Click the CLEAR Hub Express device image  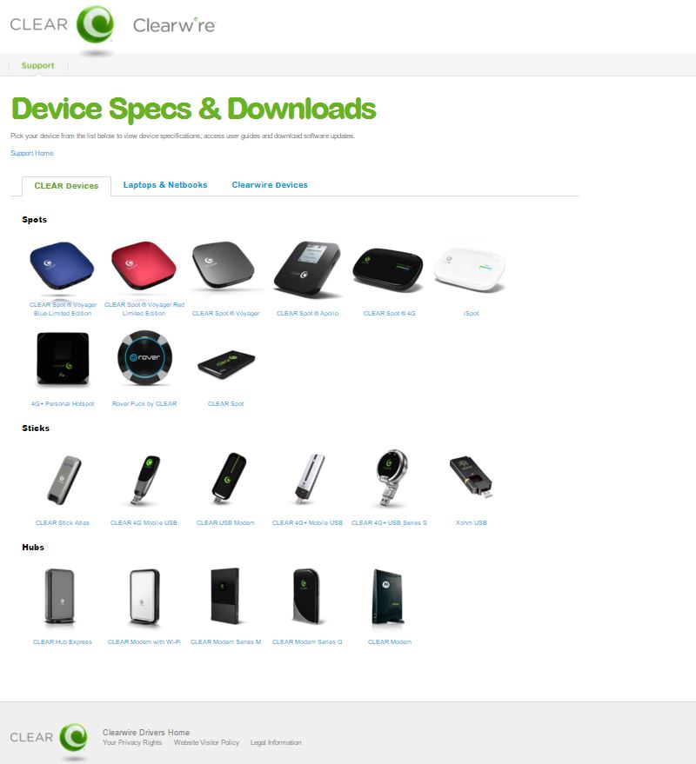(x=59, y=596)
